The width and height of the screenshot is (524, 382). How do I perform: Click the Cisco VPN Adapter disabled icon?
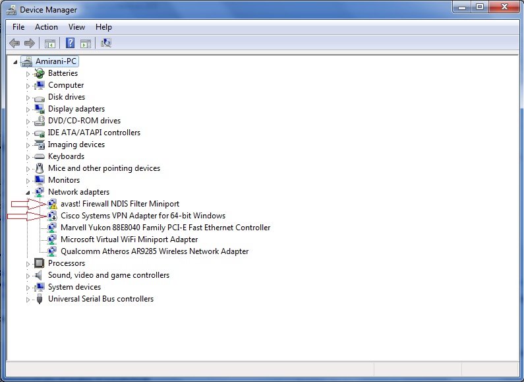click(x=52, y=216)
